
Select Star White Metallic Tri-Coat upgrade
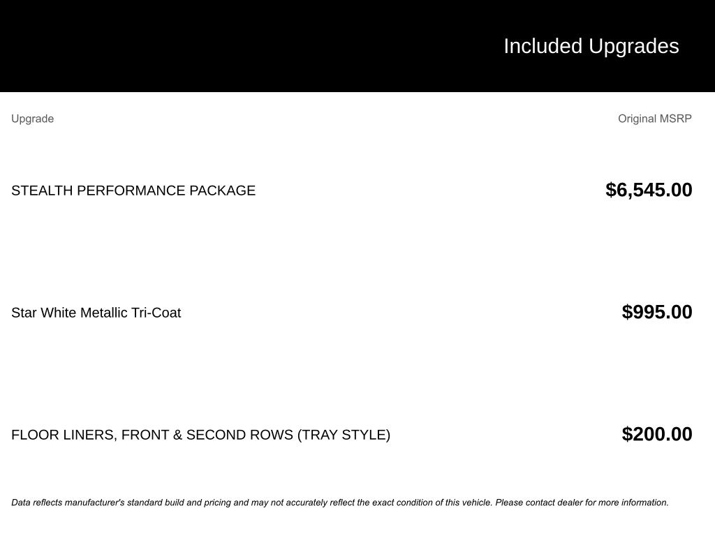point(96,313)
